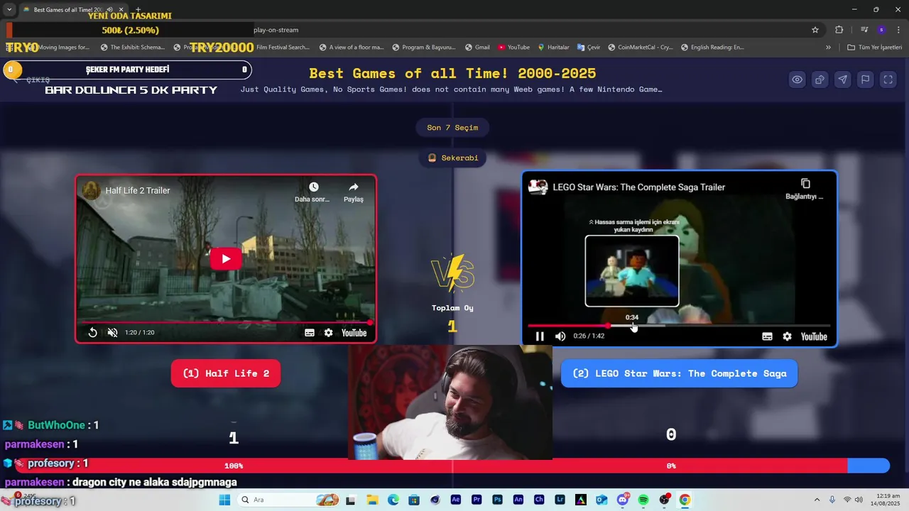Click the send/share paper plane icon
Viewport: 909px width, 511px height.
843,79
